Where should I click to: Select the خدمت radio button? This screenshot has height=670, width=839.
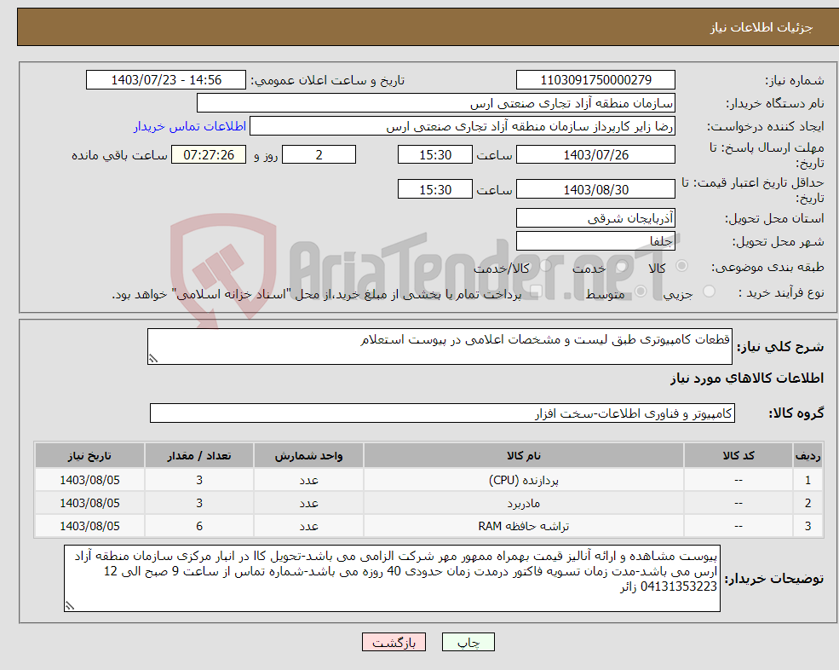621,266
